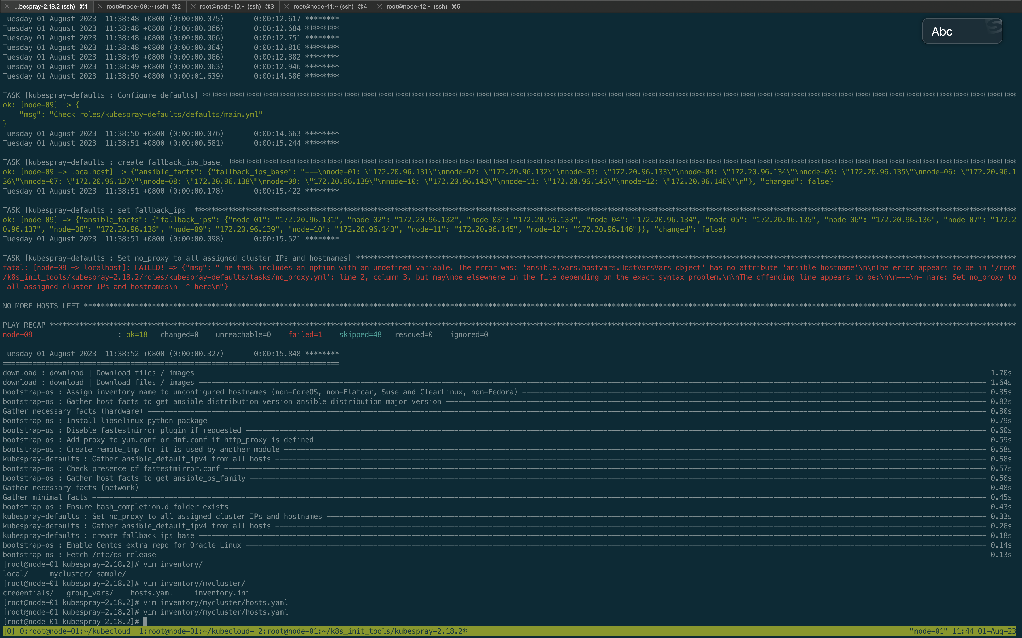Click the Abc input method indicator
This screenshot has height=638, width=1022.
[942, 32]
